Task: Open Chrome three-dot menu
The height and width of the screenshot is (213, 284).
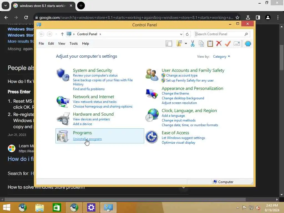Action: point(278,17)
